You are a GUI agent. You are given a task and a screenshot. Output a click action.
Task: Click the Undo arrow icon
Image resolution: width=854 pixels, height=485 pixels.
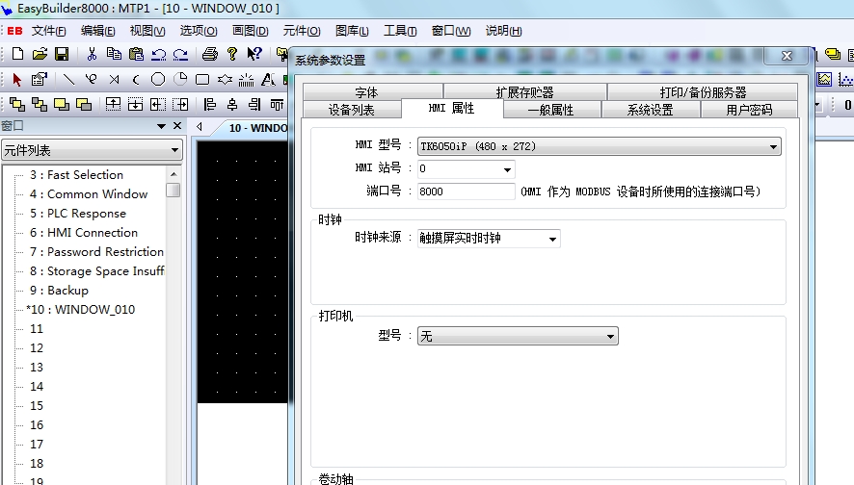[159, 54]
